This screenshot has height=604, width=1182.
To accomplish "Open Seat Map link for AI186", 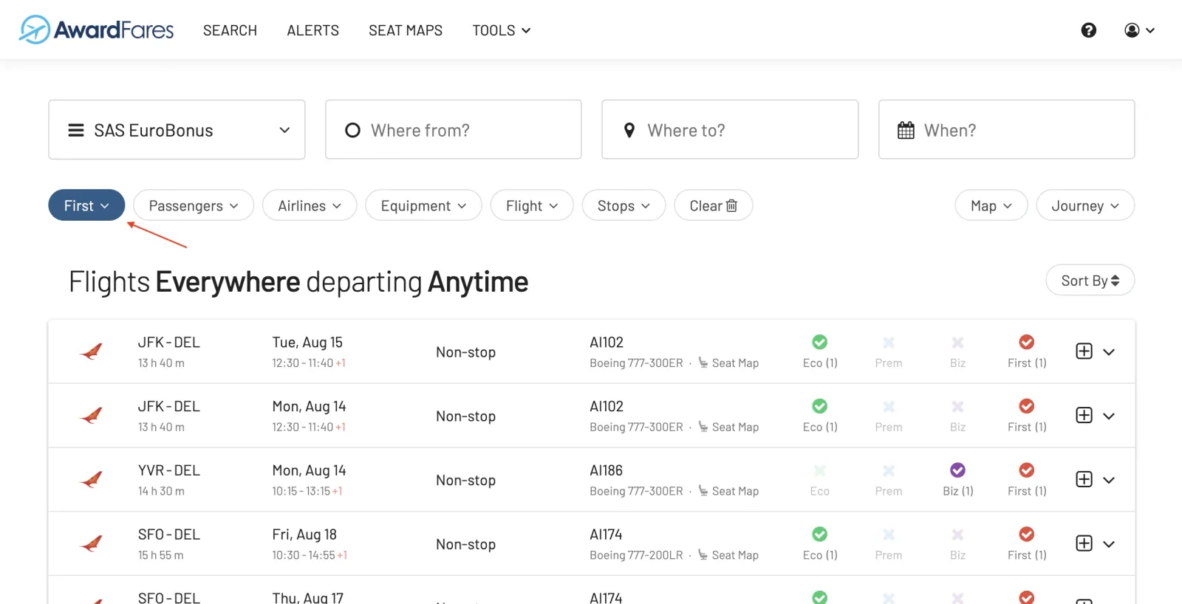I will click(x=728, y=492).
